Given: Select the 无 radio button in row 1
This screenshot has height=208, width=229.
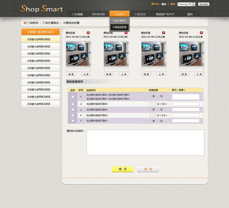Looking at the screenshot, I should pyautogui.click(x=158, y=97).
